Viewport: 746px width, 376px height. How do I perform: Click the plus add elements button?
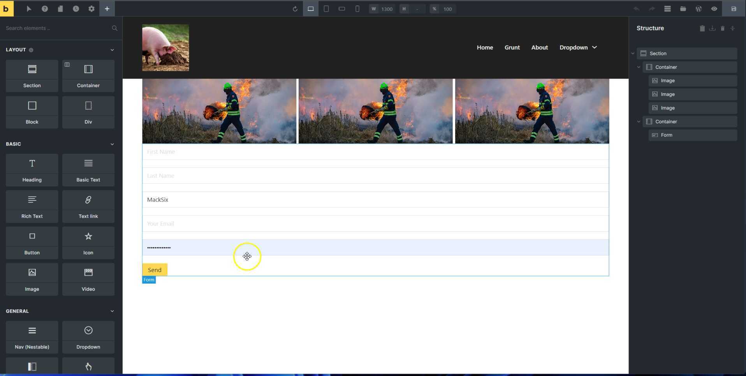pyautogui.click(x=107, y=9)
